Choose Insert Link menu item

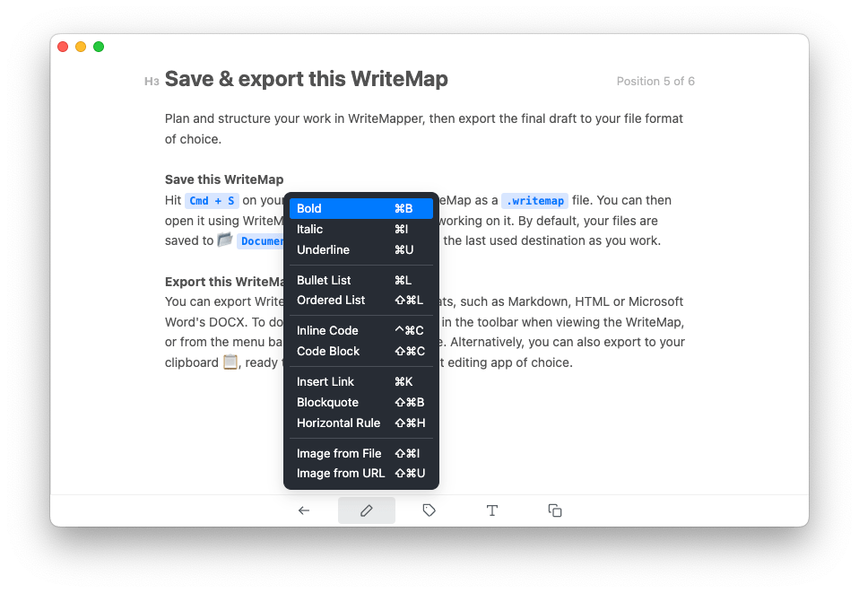coord(361,381)
